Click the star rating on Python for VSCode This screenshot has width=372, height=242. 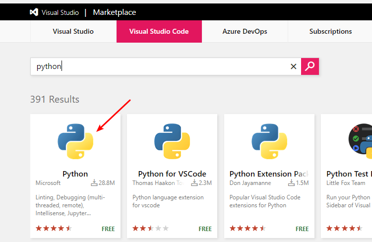coord(151,228)
